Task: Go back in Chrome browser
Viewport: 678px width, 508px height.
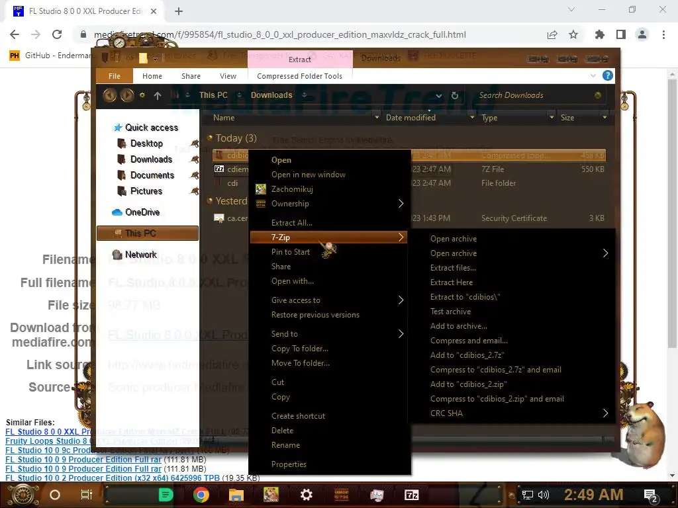Action: (15, 34)
